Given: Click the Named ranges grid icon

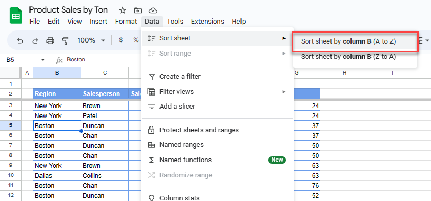Looking at the screenshot, I should tap(152, 145).
